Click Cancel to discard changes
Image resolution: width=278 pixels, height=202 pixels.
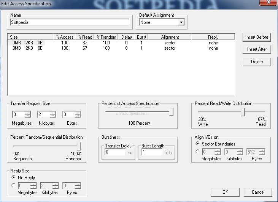[x=258, y=192]
